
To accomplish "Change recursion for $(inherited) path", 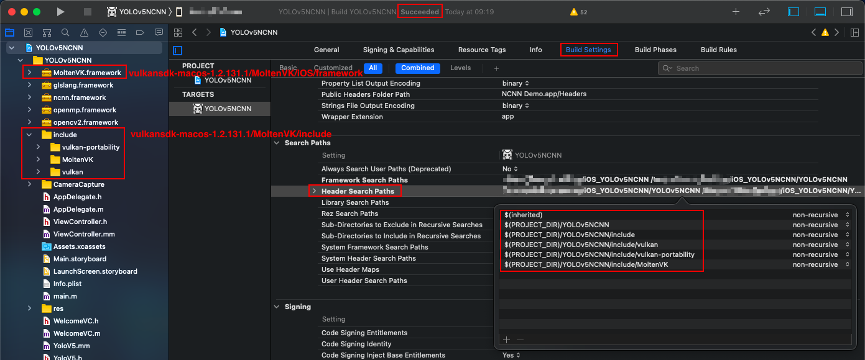I will 821,215.
